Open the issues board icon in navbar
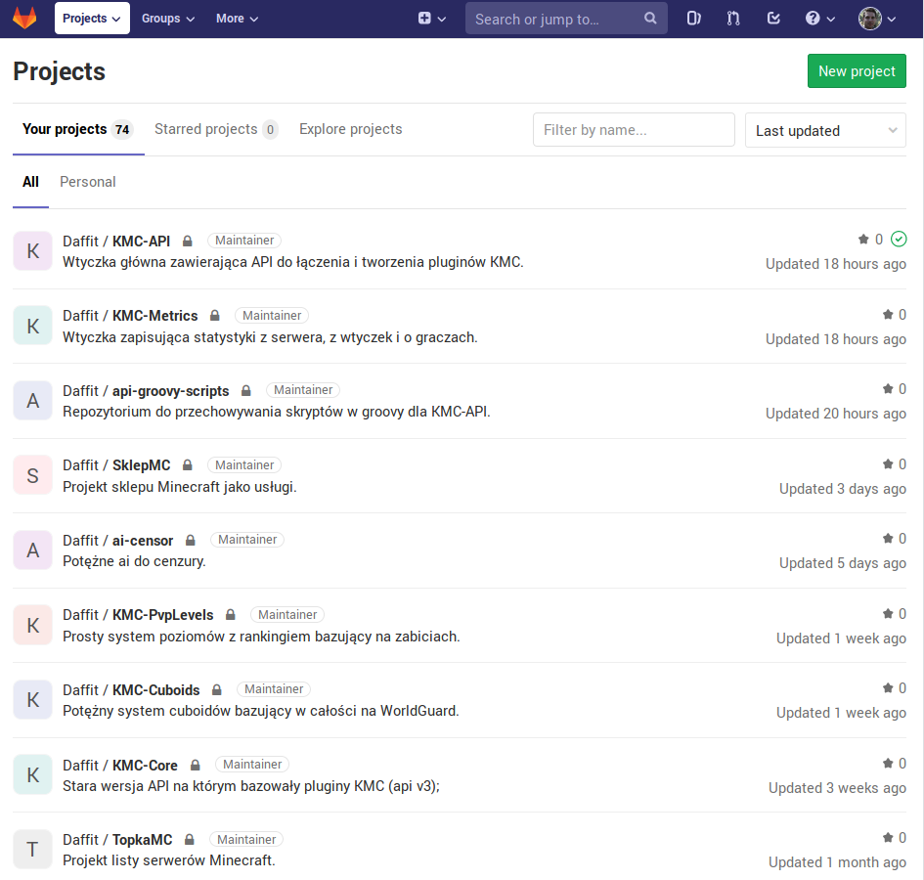 694,19
